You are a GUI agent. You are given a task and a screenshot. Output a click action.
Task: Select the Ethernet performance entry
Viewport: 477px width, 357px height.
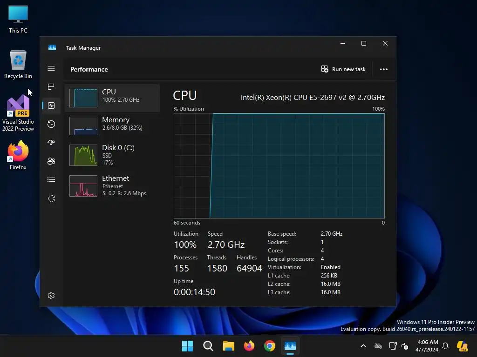(x=112, y=185)
